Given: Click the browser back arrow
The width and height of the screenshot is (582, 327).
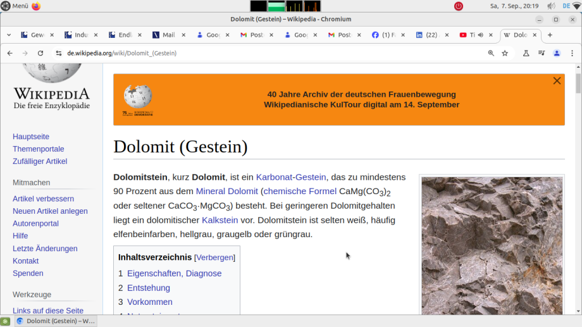Looking at the screenshot, I should coord(9,53).
